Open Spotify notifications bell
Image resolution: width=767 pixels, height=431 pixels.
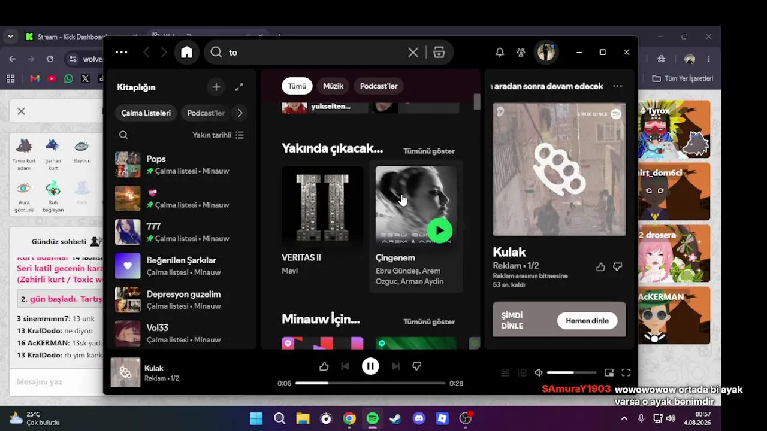tap(499, 52)
